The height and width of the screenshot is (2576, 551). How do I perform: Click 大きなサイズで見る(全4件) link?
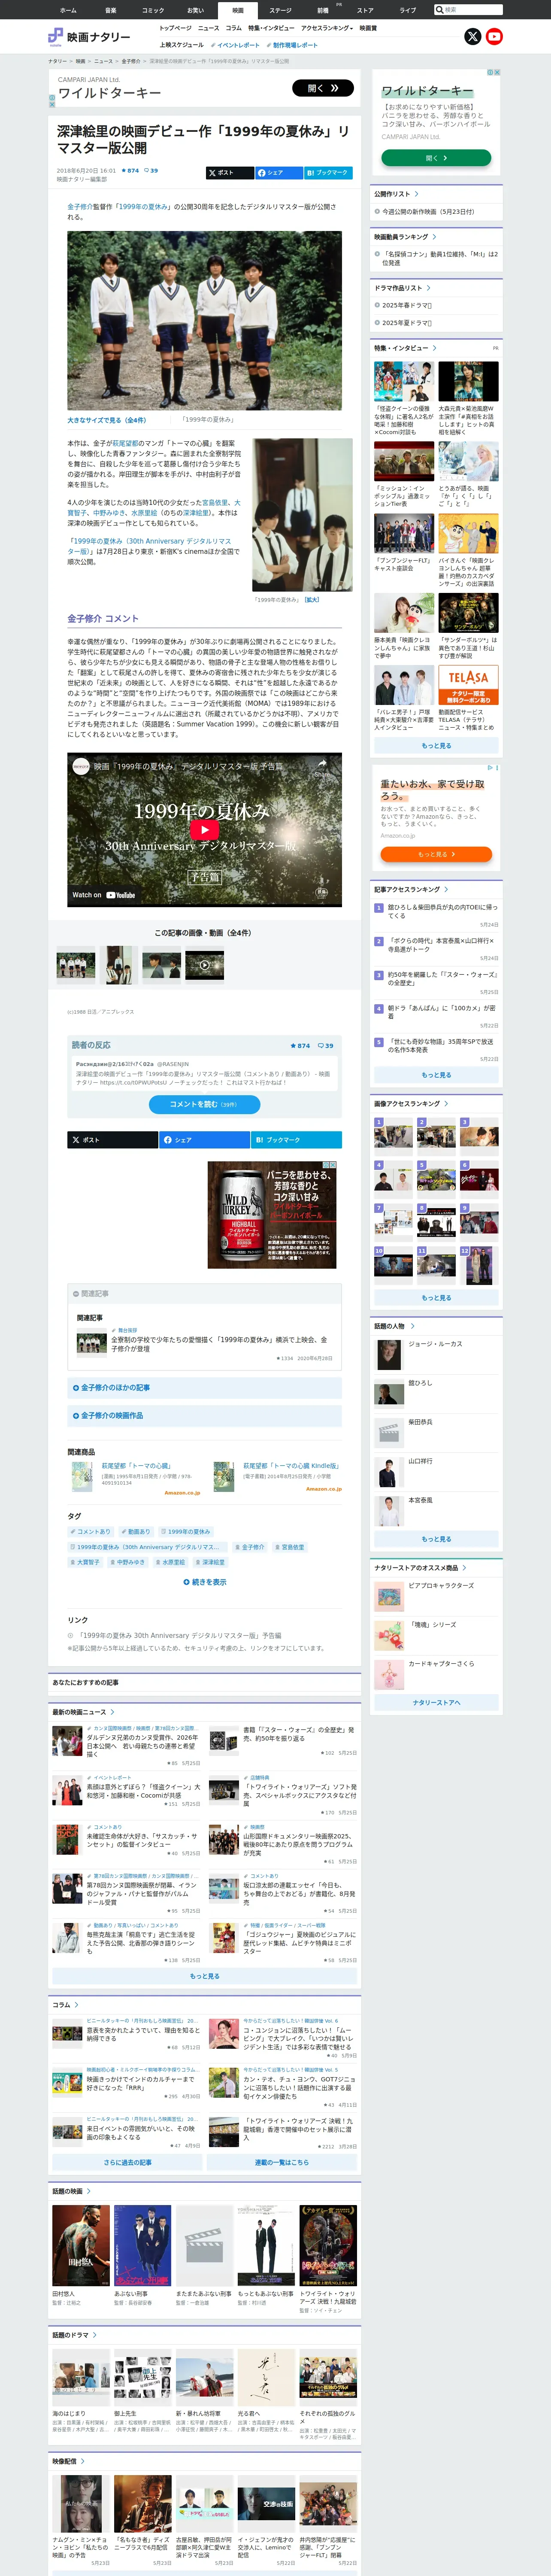pos(106,420)
